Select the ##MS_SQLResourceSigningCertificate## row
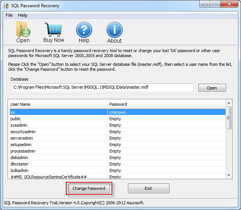 (118, 176)
